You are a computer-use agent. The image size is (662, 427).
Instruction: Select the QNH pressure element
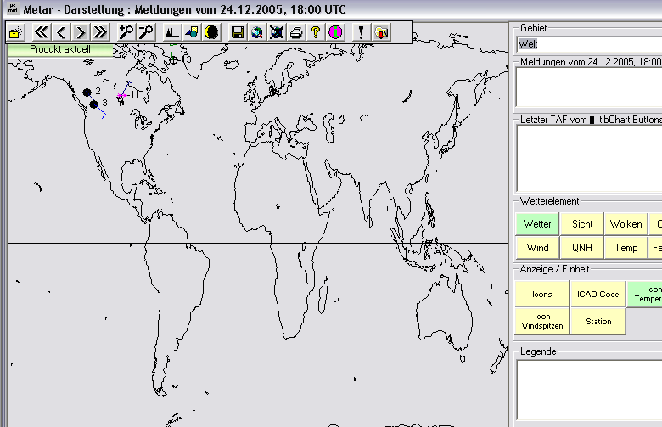[582, 248]
